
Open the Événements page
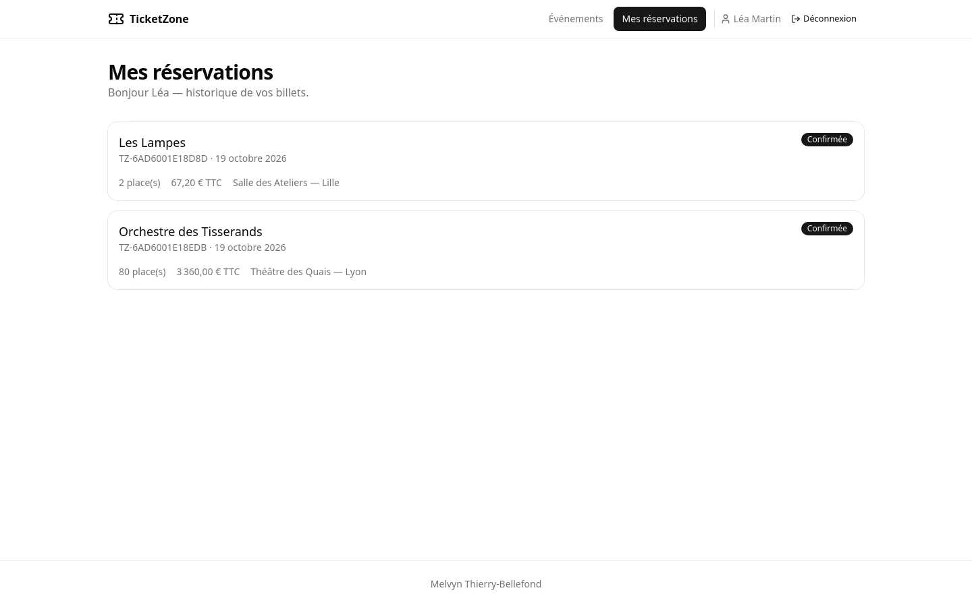(x=576, y=19)
